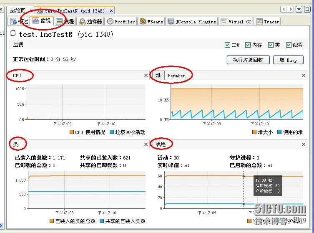Maximize the editor window with square icon

(307, 9)
